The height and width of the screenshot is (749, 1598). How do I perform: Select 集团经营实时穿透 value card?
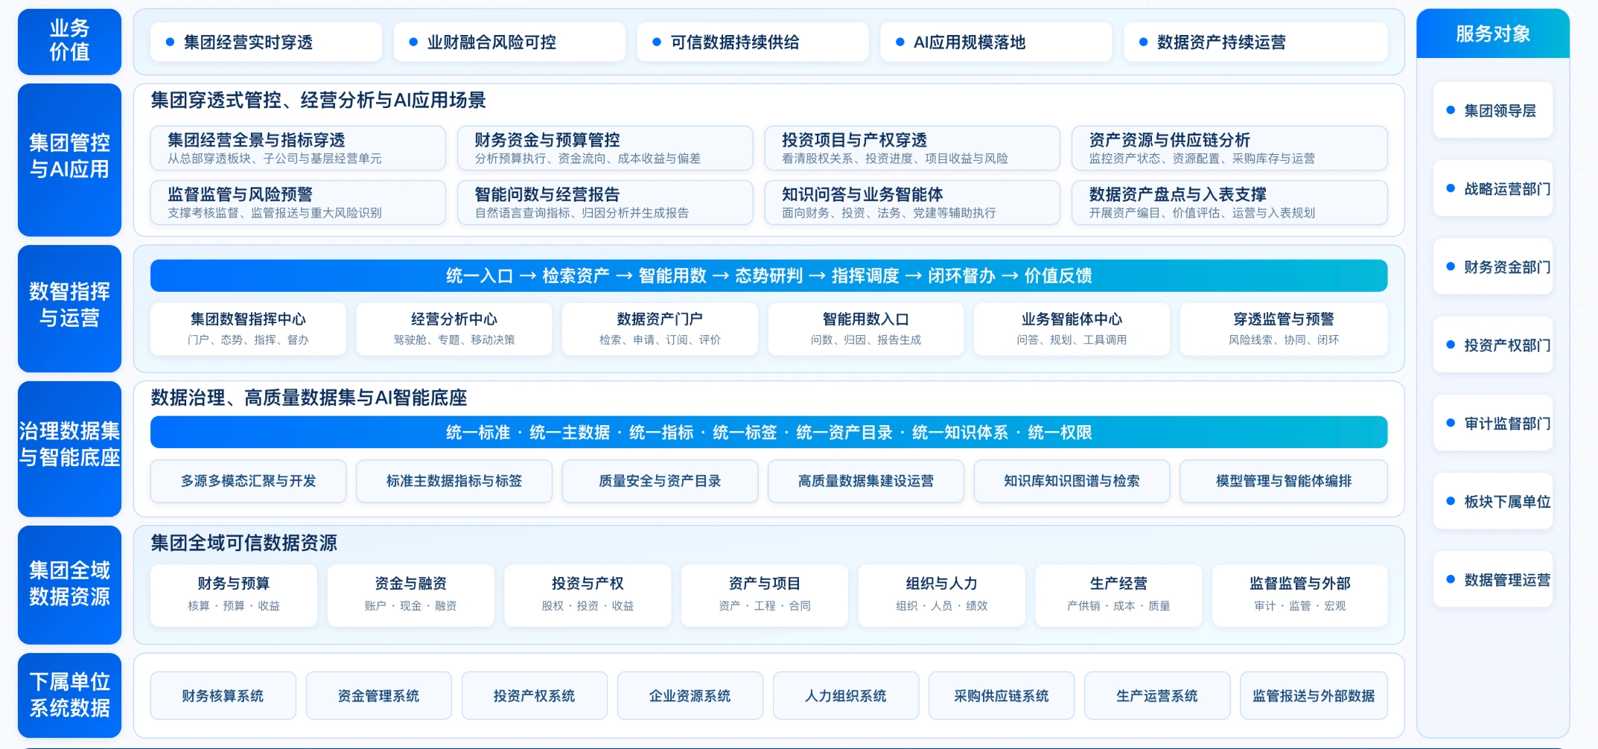click(x=266, y=42)
